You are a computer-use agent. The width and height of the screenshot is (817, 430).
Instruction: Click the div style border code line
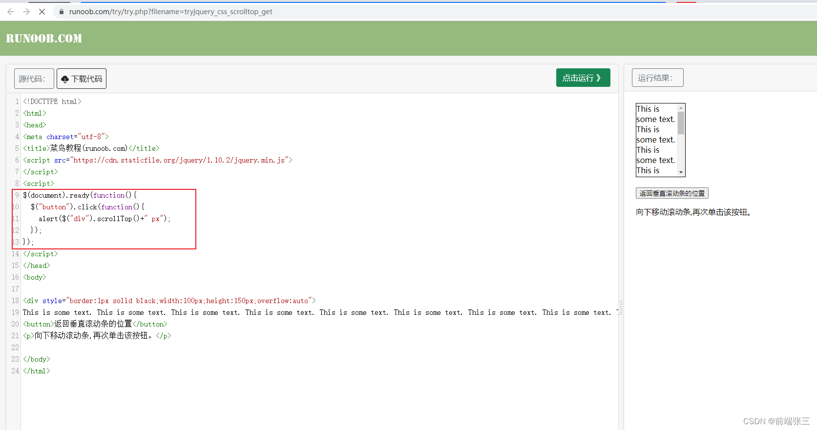[x=169, y=301]
